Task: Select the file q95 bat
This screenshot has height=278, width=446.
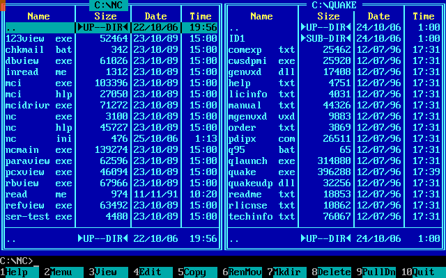Action: (x=334, y=150)
